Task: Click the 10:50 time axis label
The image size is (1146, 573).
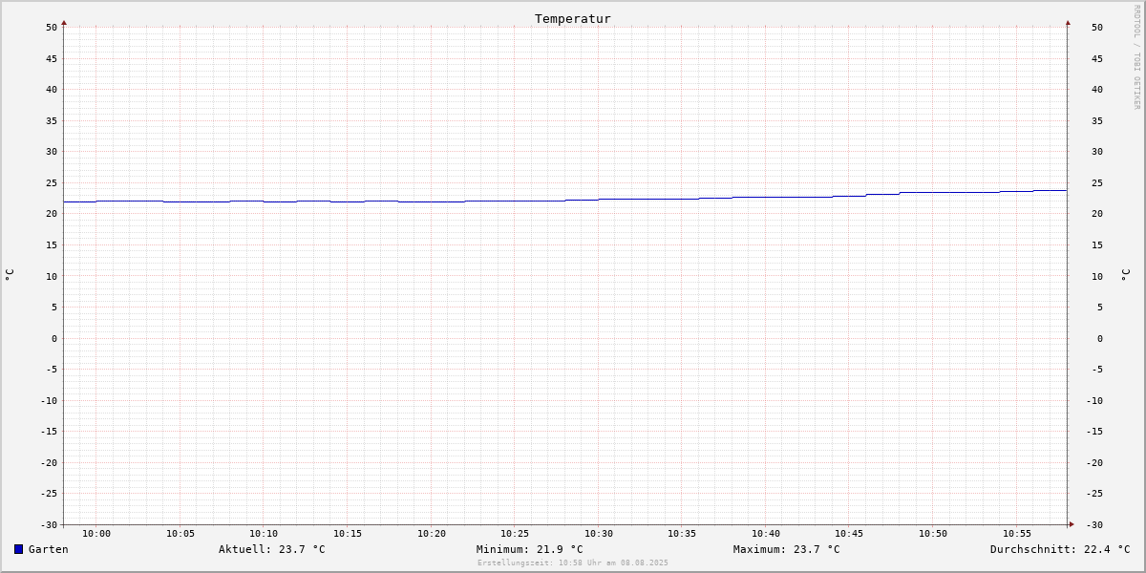Action: pos(933,534)
